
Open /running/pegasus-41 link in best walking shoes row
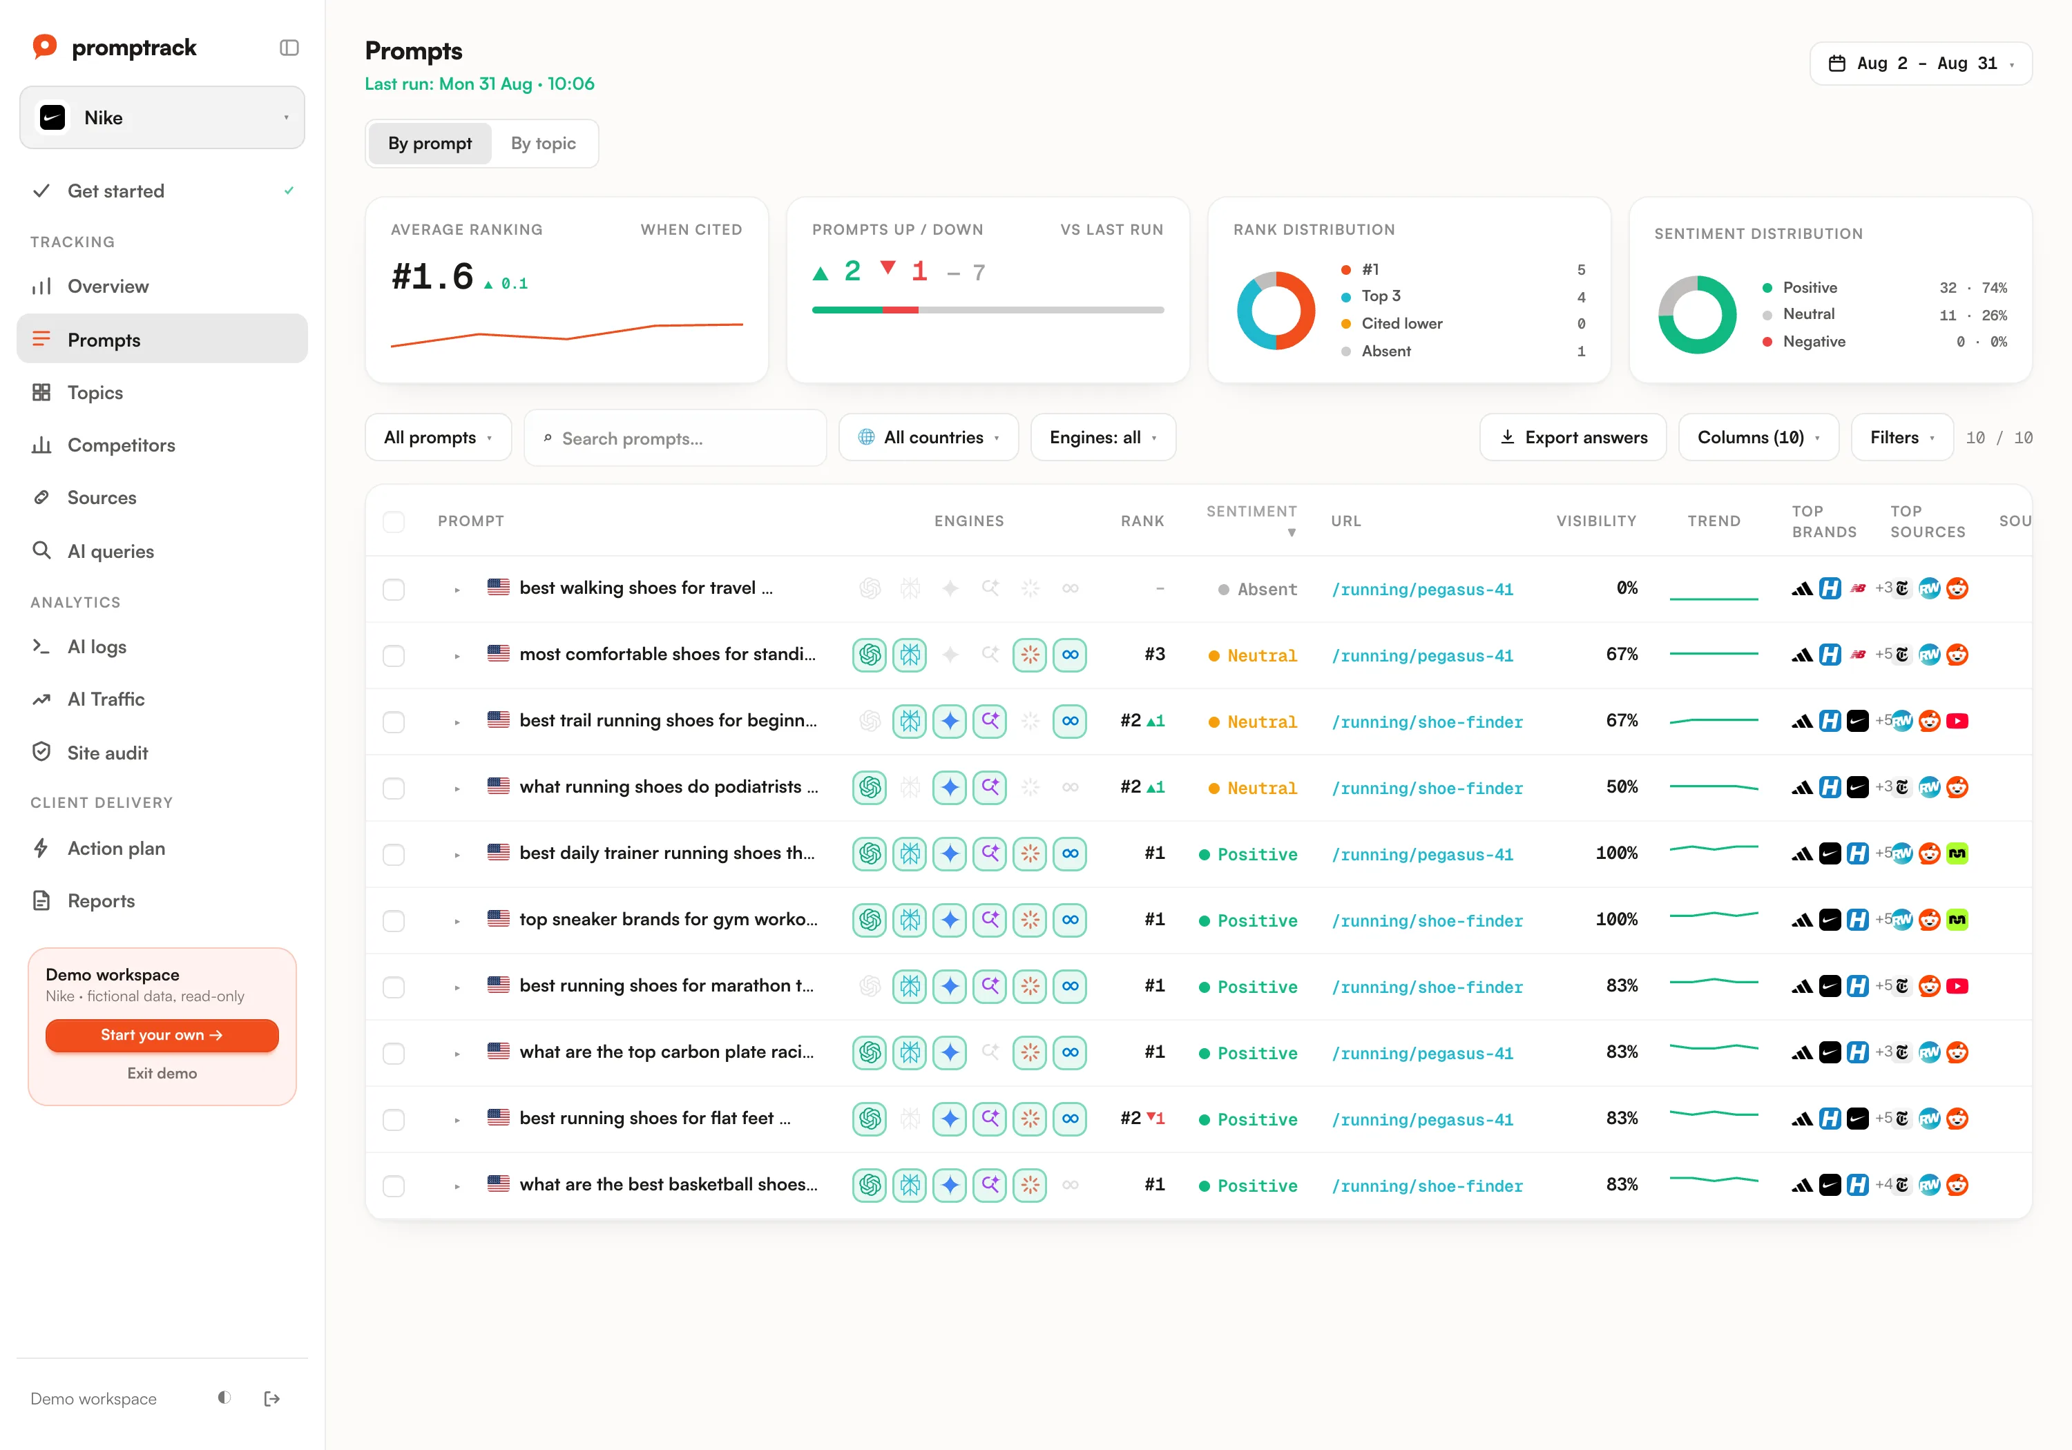[x=1422, y=589]
